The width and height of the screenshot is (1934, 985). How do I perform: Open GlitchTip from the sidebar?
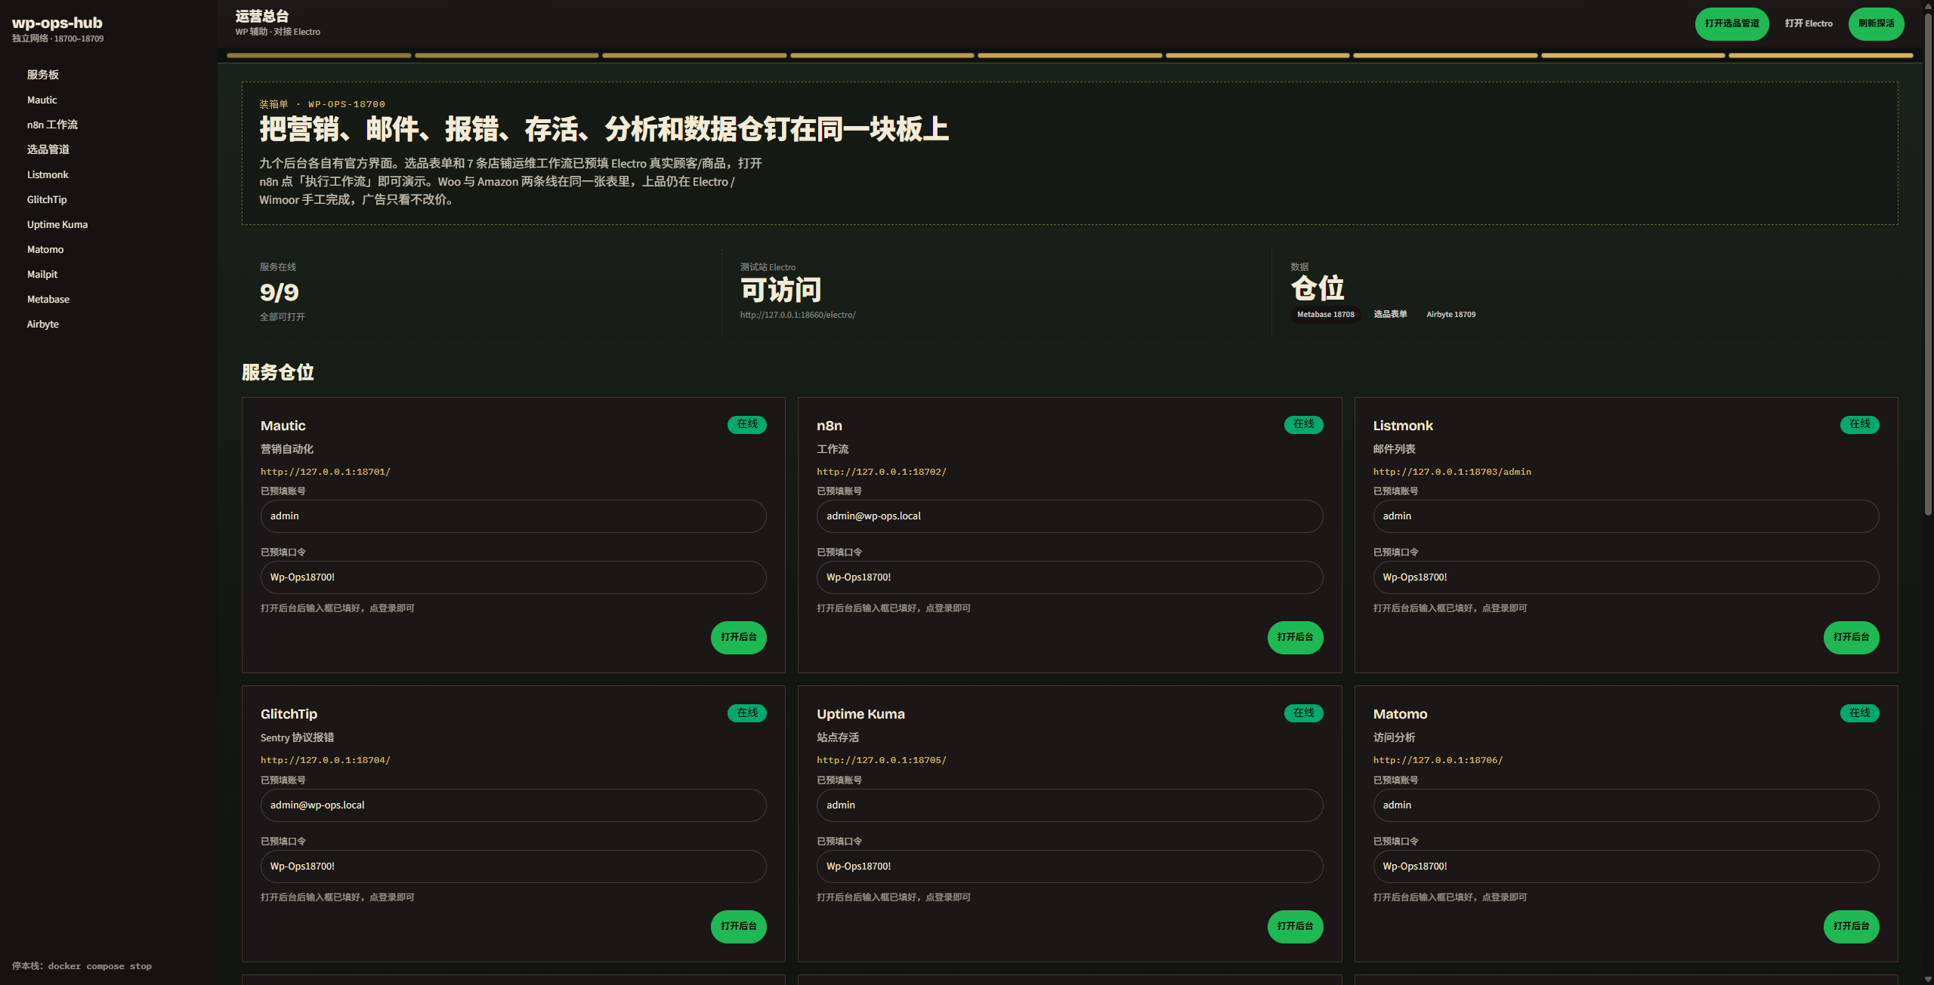tap(47, 199)
